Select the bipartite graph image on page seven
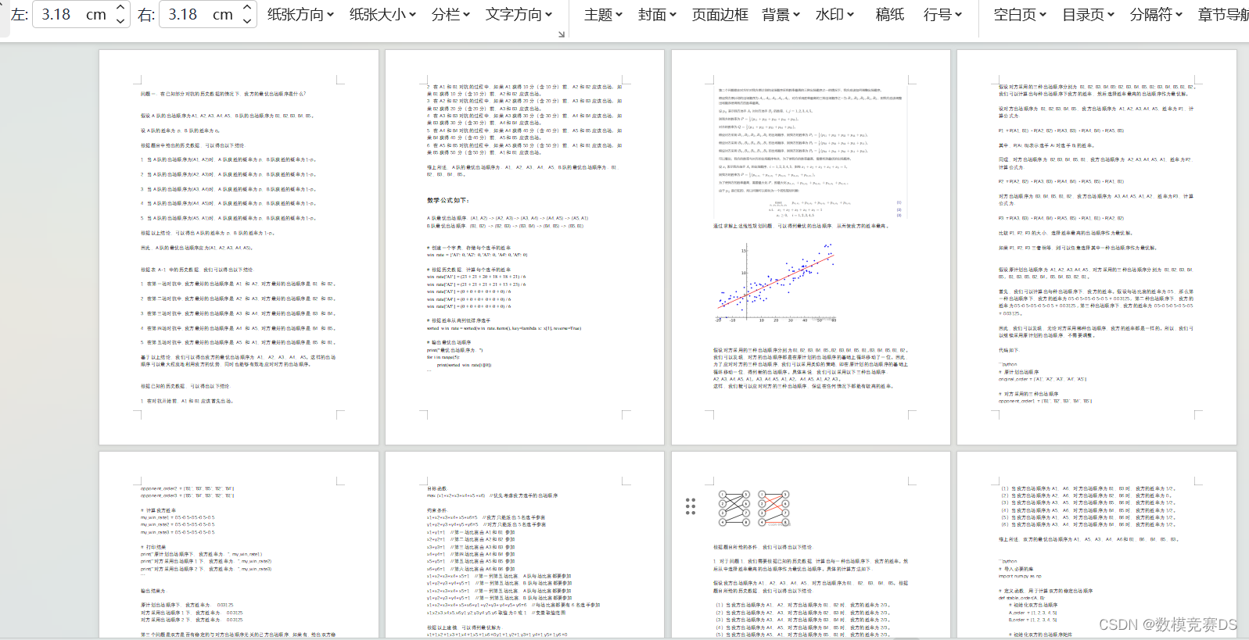 pyautogui.click(x=755, y=509)
